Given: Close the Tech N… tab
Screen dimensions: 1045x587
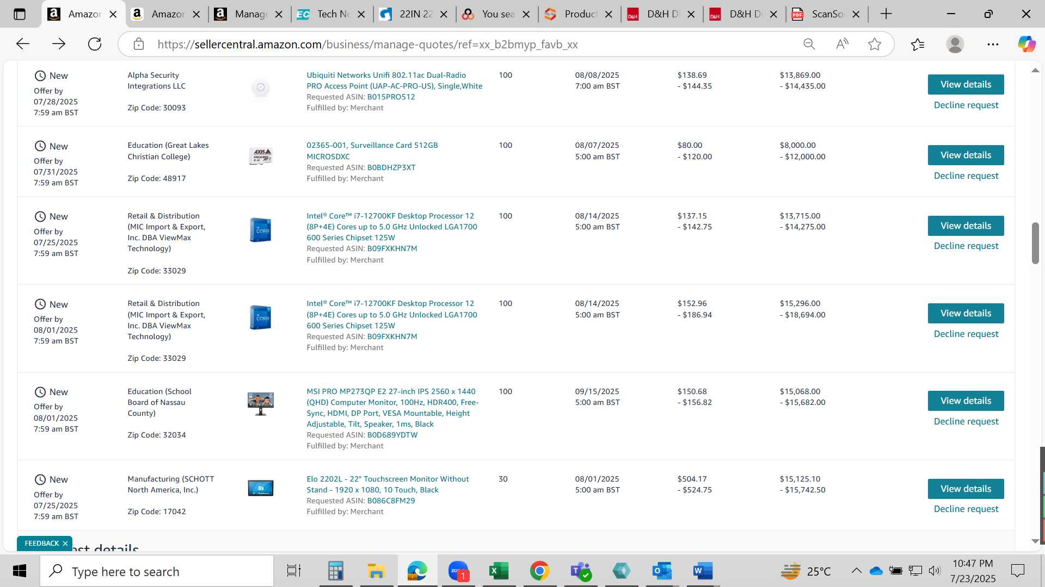Looking at the screenshot, I should (x=361, y=15).
